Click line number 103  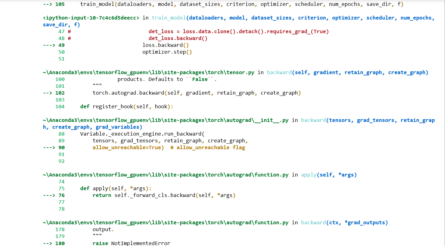(60, 100)
